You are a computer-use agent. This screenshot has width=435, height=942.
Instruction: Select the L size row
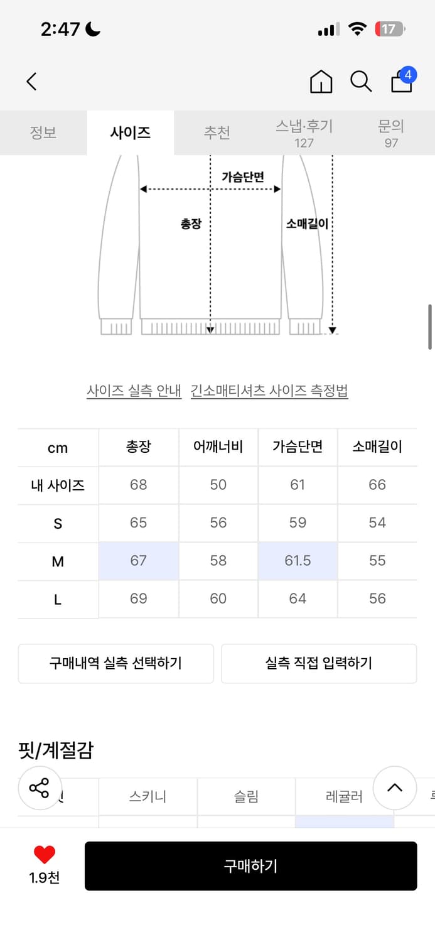57,598
